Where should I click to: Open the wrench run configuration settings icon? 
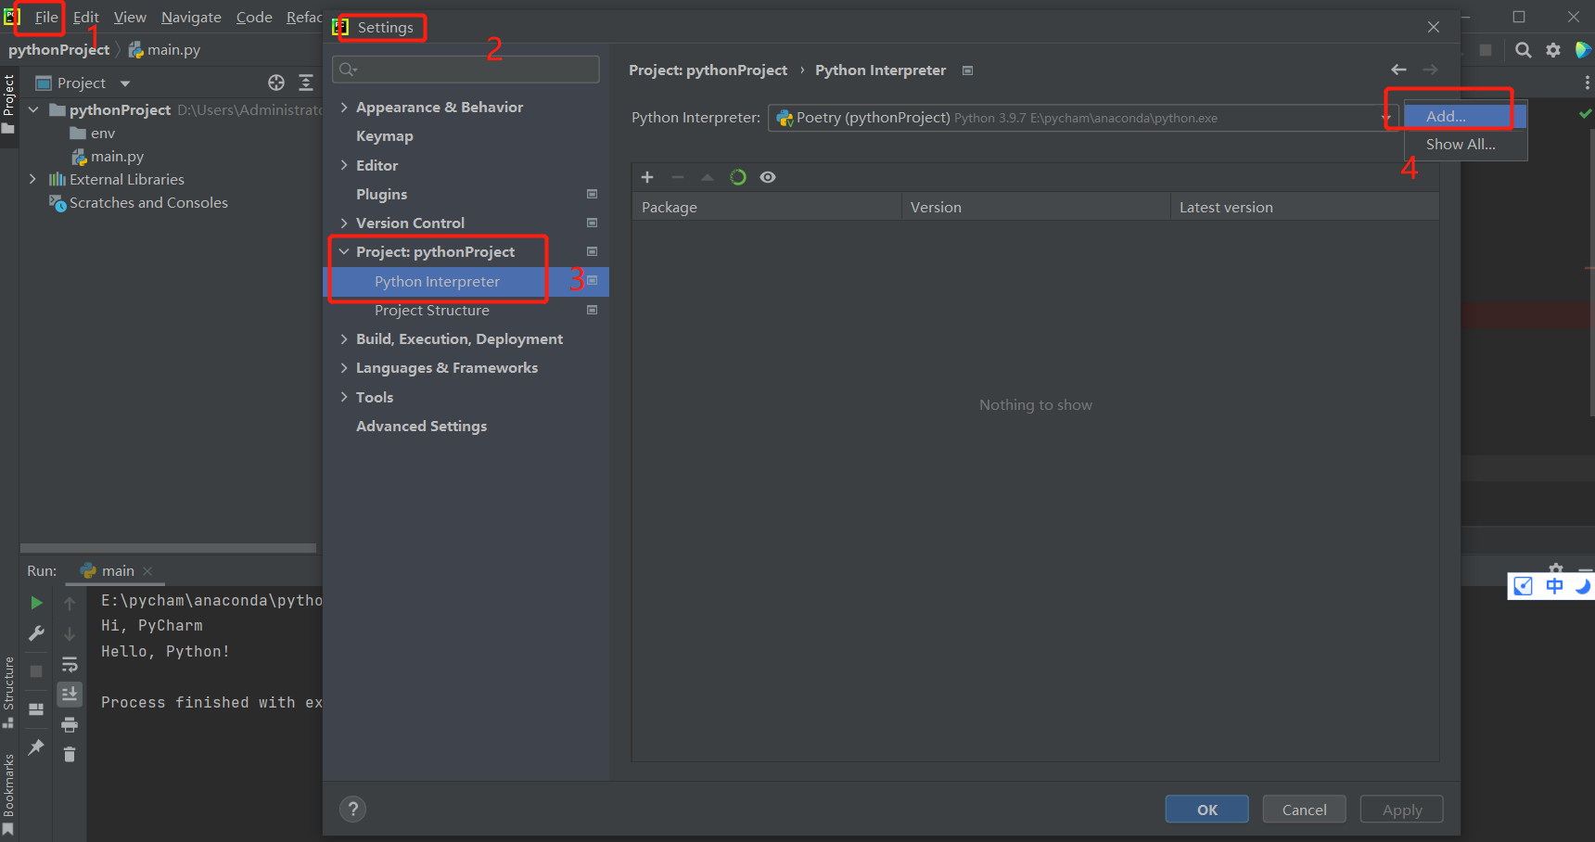tap(36, 633)
